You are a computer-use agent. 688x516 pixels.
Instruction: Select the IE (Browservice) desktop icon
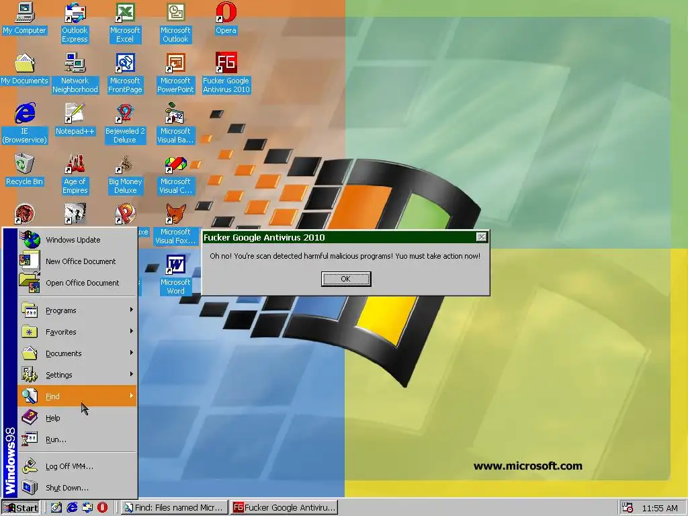point(25,123)
